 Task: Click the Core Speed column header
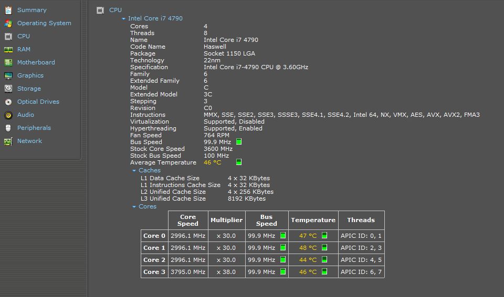pos(188,221)
